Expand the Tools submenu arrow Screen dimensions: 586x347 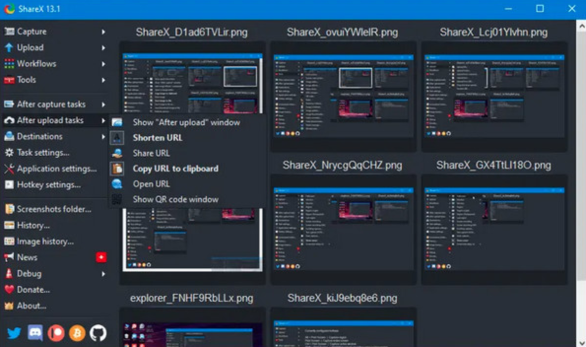click(x=103, y=80)
